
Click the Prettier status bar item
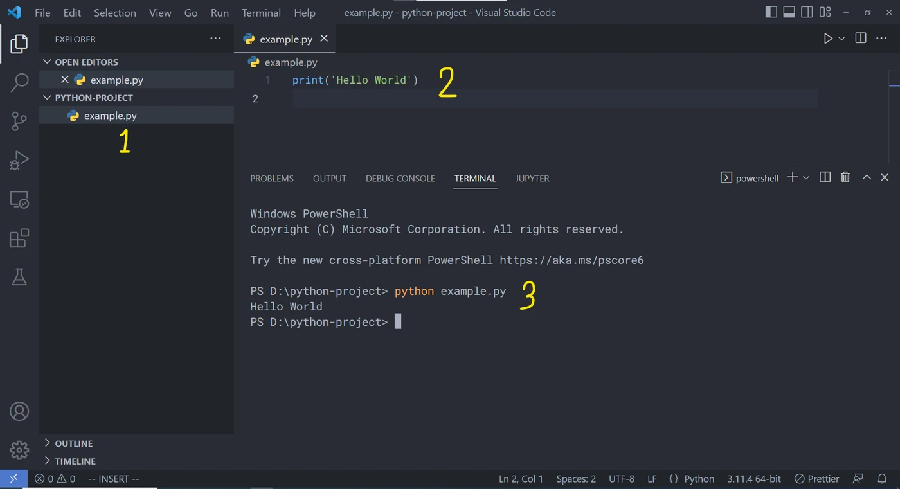tap(816, 479)
